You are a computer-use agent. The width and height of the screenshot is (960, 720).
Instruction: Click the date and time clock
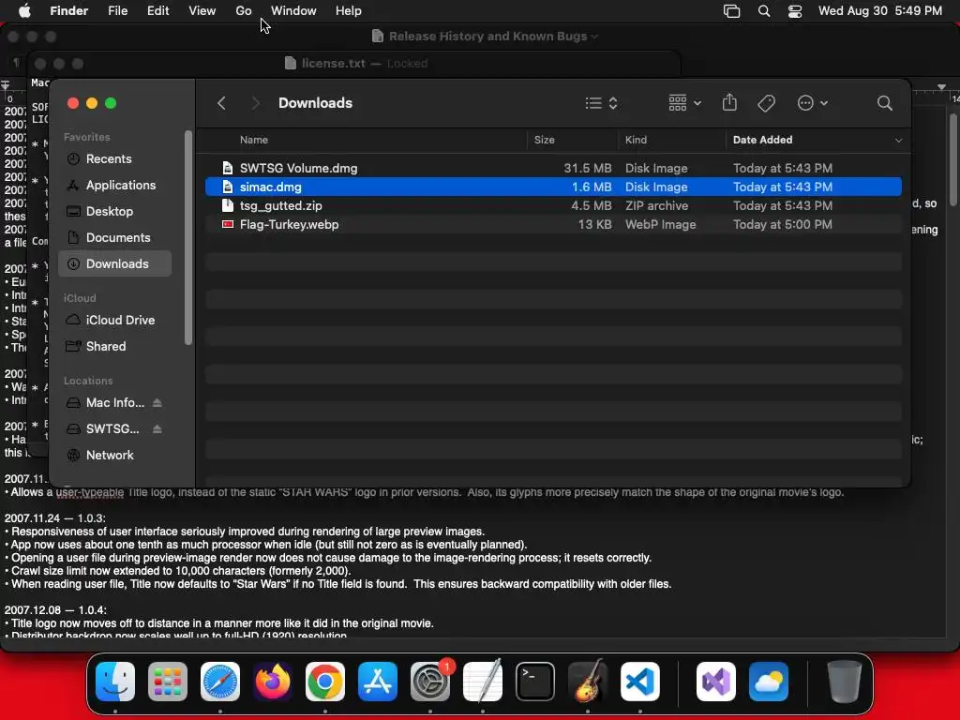click(879, 11)
